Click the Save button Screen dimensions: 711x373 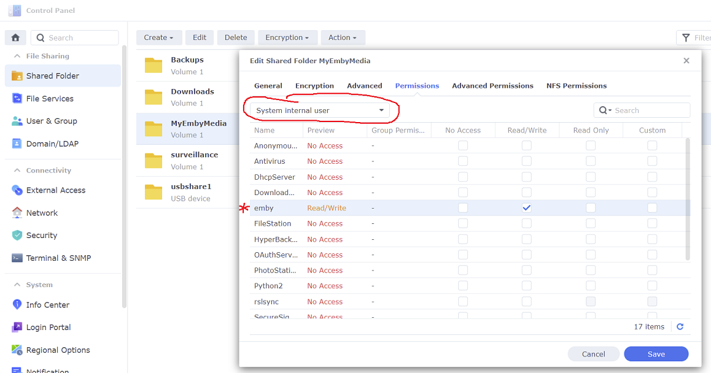pos(656,354)
